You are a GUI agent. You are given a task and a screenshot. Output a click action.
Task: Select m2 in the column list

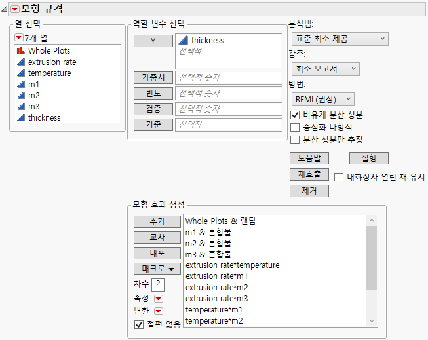point(34,95)
